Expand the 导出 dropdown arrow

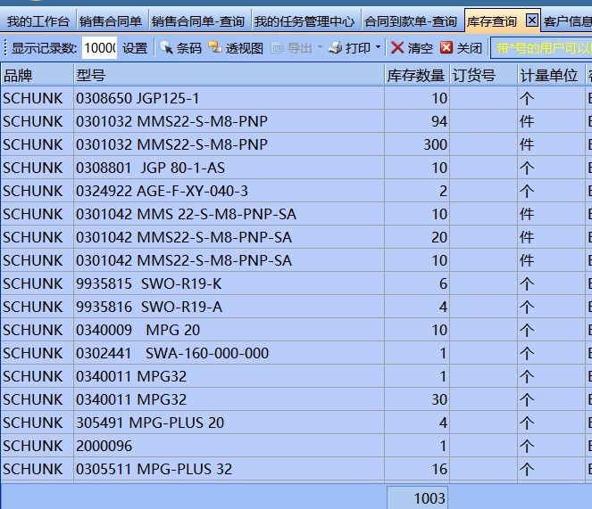point(321,47)
